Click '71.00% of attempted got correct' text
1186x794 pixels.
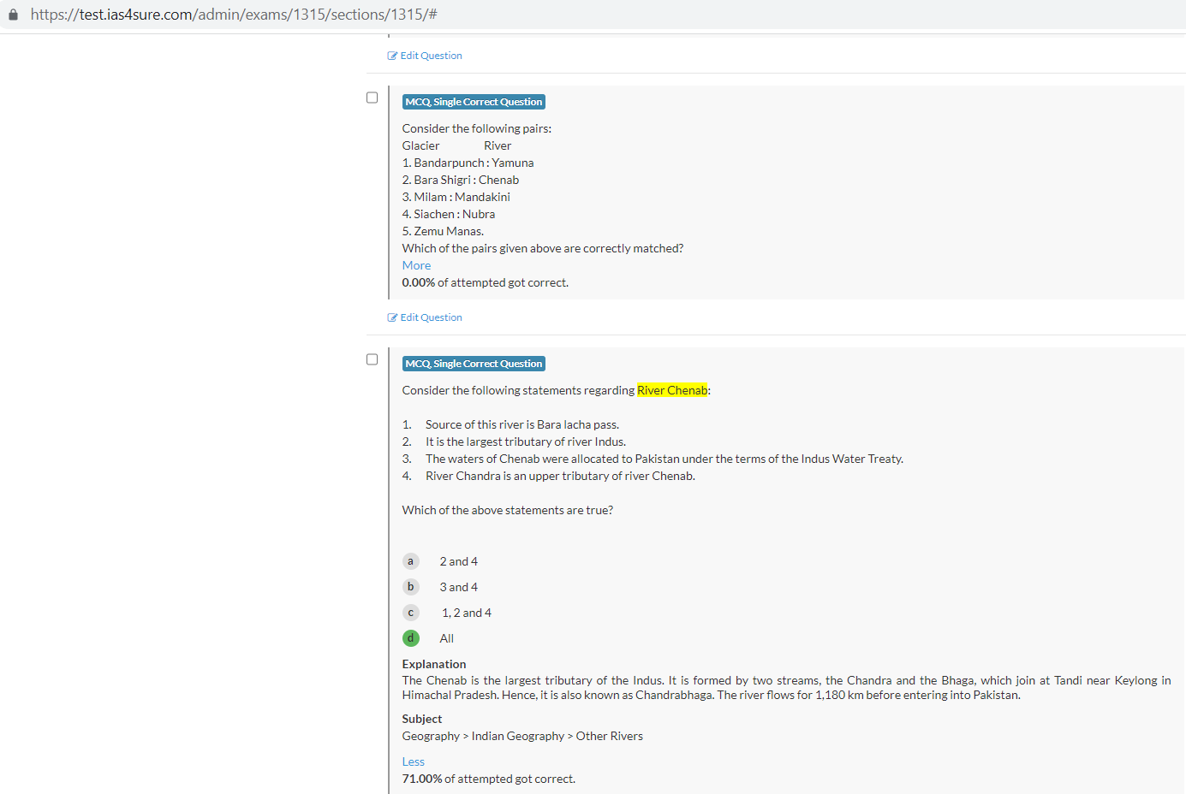pyautogui.click(x=488, y=779)
